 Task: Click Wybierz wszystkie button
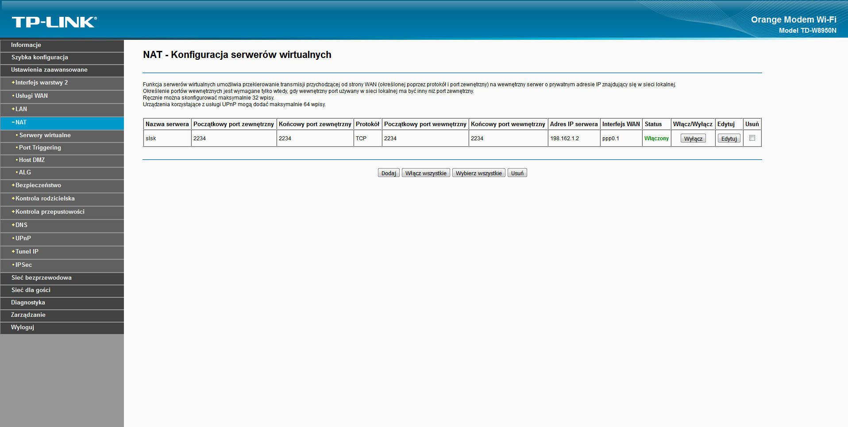pyautogui.click(x=479, y=173)
